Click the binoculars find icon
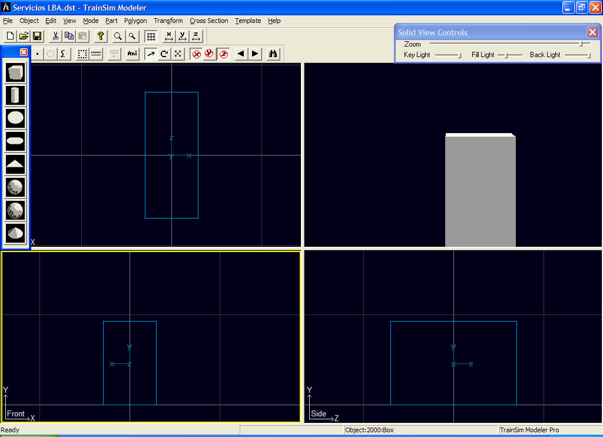 tap(273, 54)
